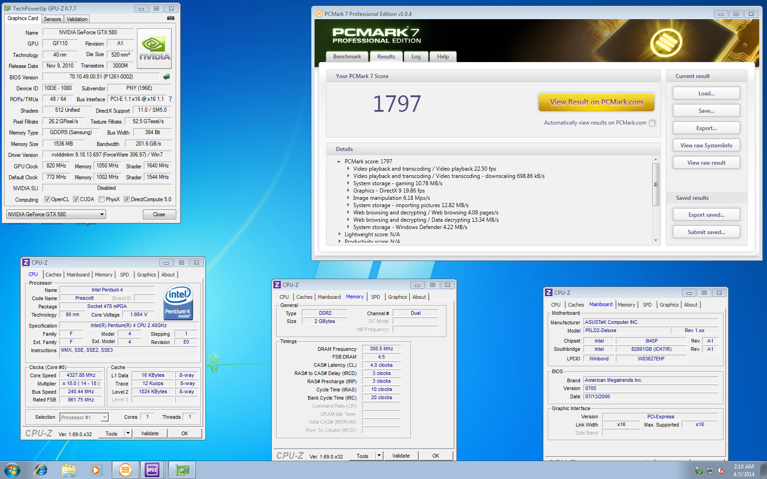Switch to CPU-Z taskbar icon
The image size is (767, 479).
pyautogui.click(x=152, y=470)
